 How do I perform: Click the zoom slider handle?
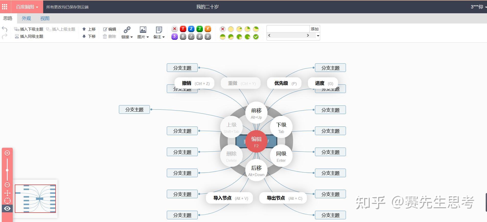(x=7, y=170)
